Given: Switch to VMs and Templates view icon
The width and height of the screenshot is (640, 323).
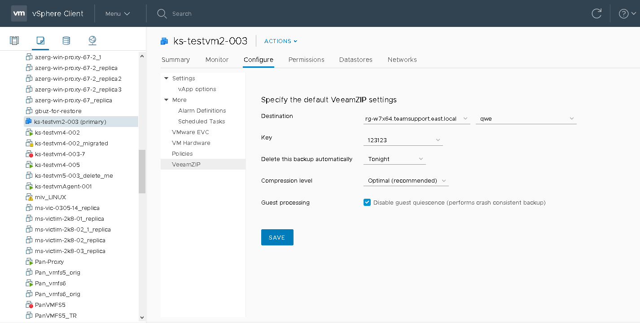Looking at the screenshot, I should pos(40,41).
